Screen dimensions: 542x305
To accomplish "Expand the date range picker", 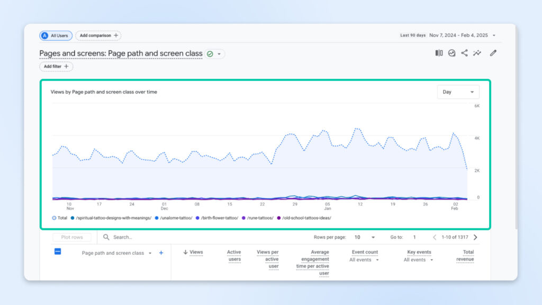I will 494,35.
